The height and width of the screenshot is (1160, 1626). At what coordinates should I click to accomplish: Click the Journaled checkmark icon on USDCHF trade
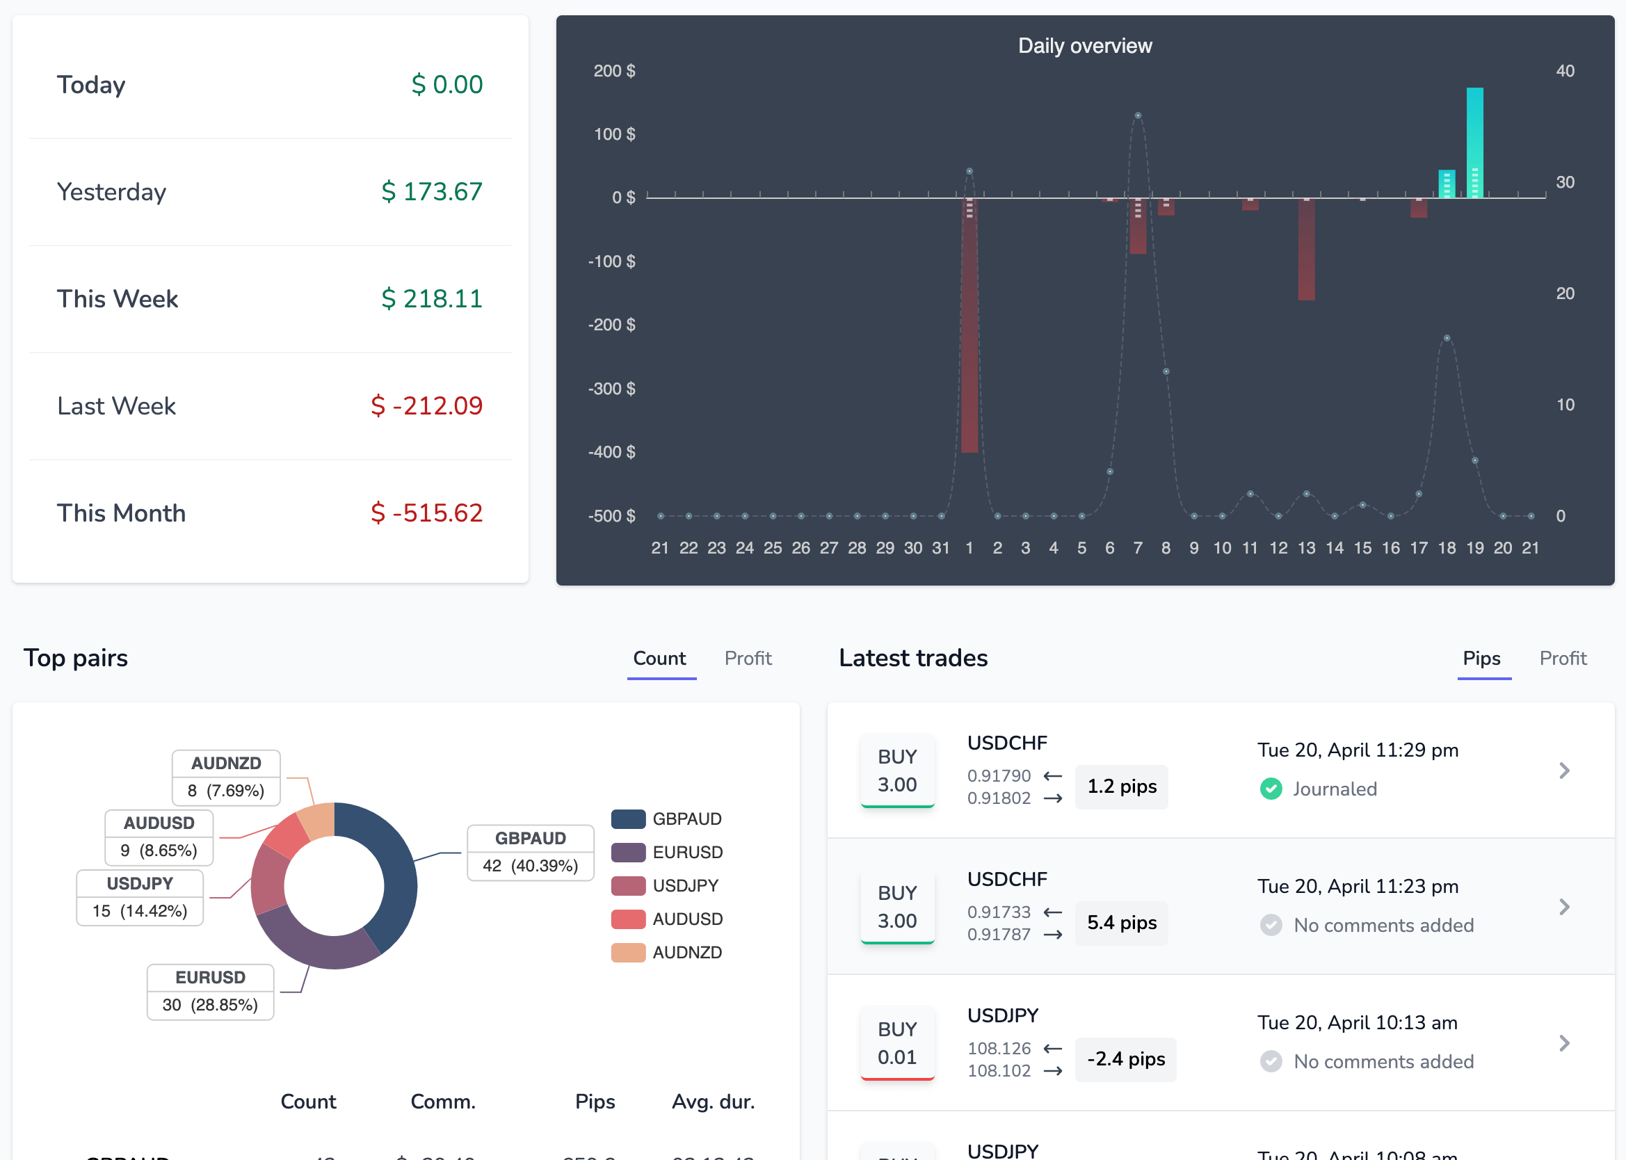1272,789
